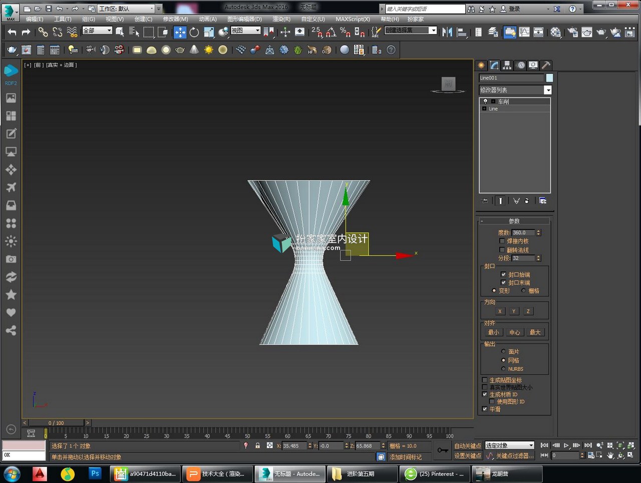Open the Render Setup teapot icon
Viewport: 641px width, 483px height.
pyautogui.click(x=572, y=32)
